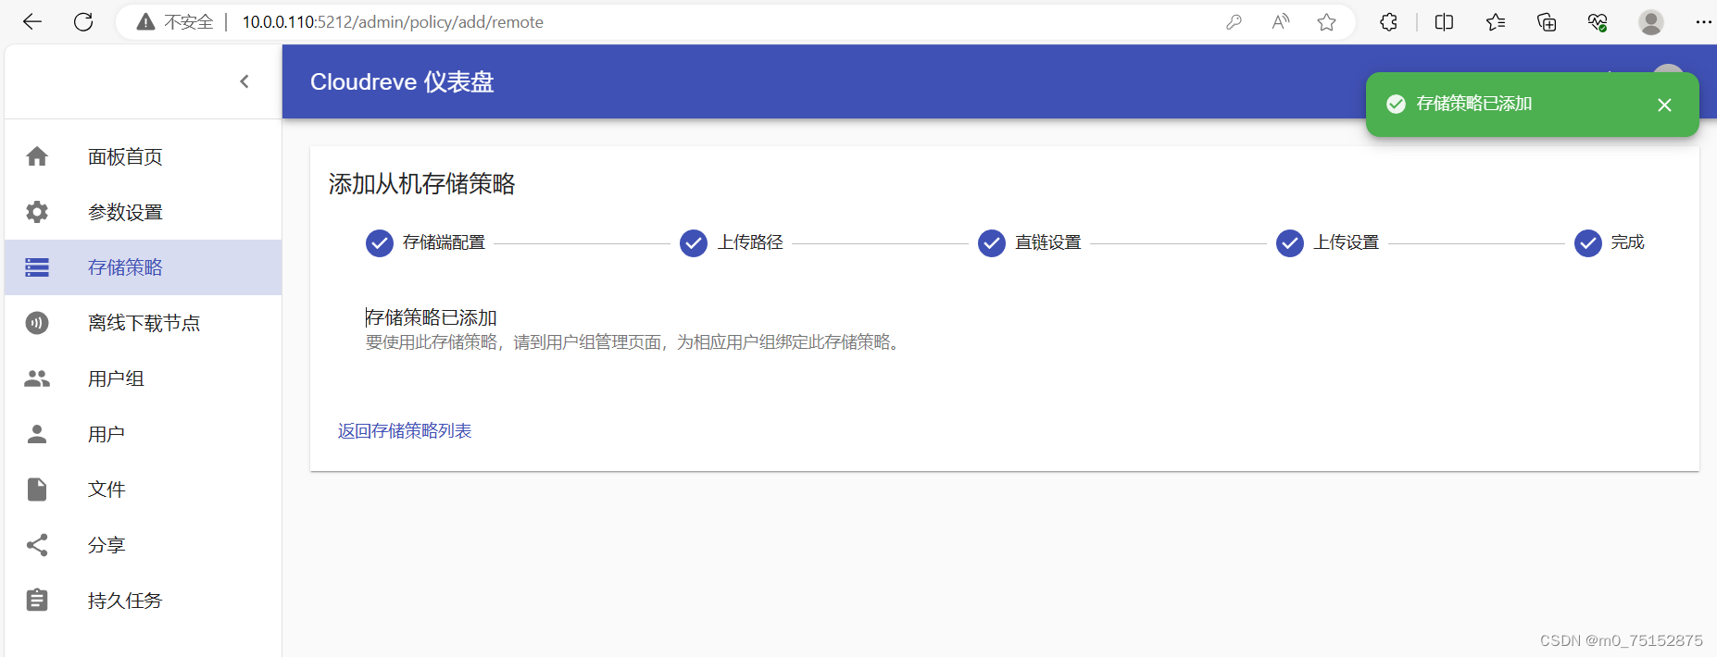Open 面板首页 in sidebar

pos(125,157)
